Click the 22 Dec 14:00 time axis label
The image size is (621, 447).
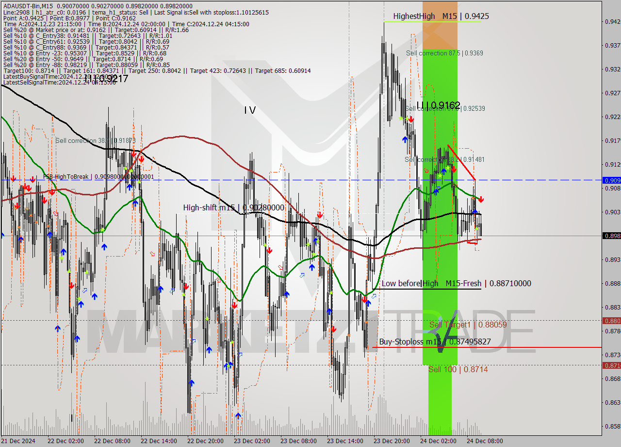point(159,441)
